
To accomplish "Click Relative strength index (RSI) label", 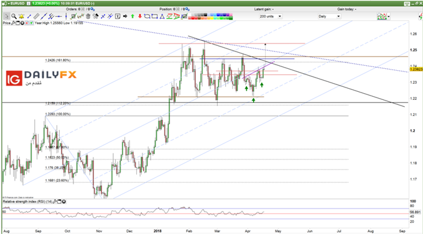I will pos(28,202).
